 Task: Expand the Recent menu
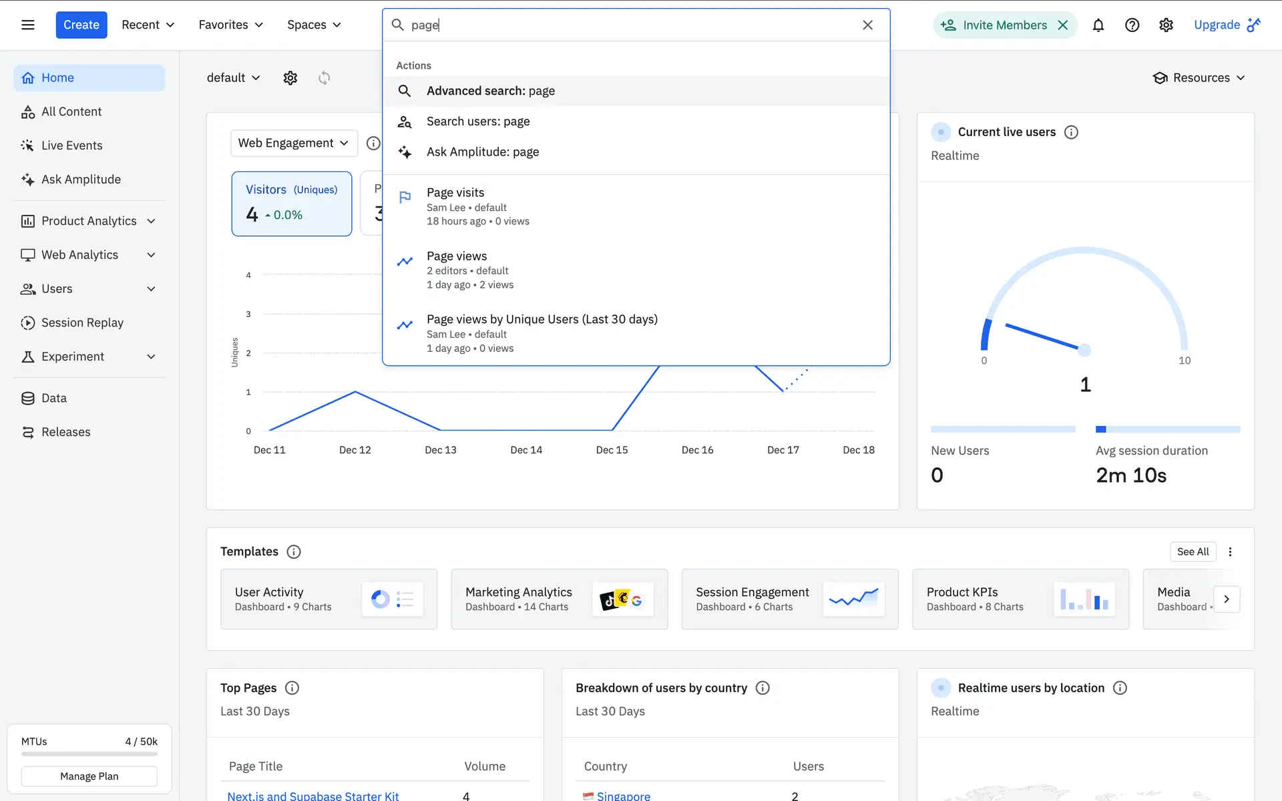coord(148,25)
